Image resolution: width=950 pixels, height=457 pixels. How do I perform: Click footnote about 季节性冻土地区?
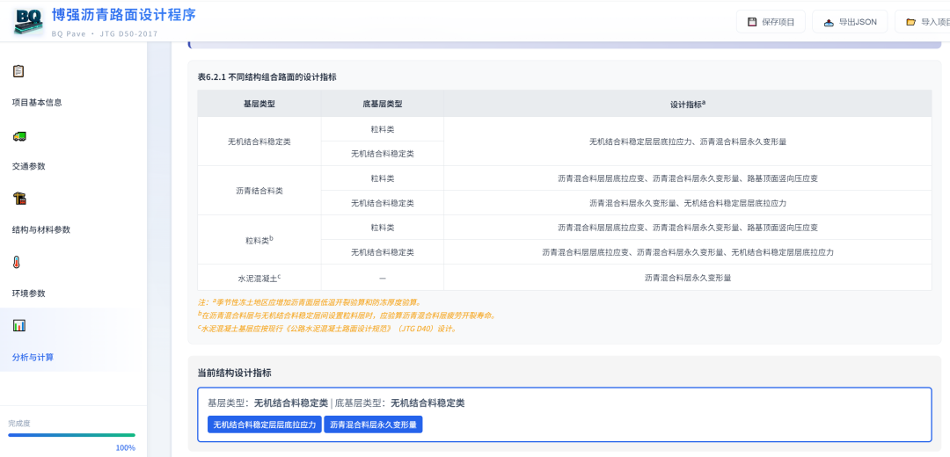click(x=308, y=301)
